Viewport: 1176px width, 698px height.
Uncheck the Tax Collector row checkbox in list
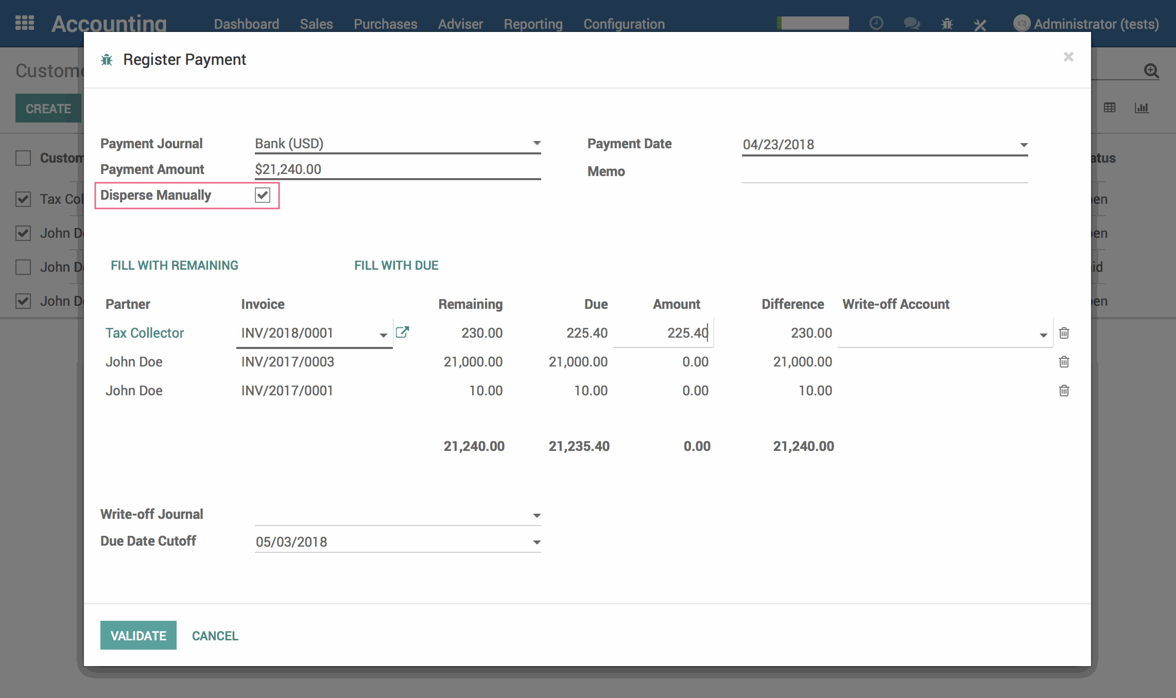[23, 199]
